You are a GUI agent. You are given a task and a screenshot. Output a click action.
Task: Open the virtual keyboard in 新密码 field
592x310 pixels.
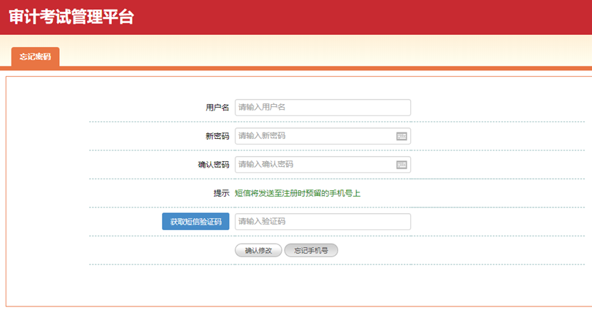click(402, 136)
